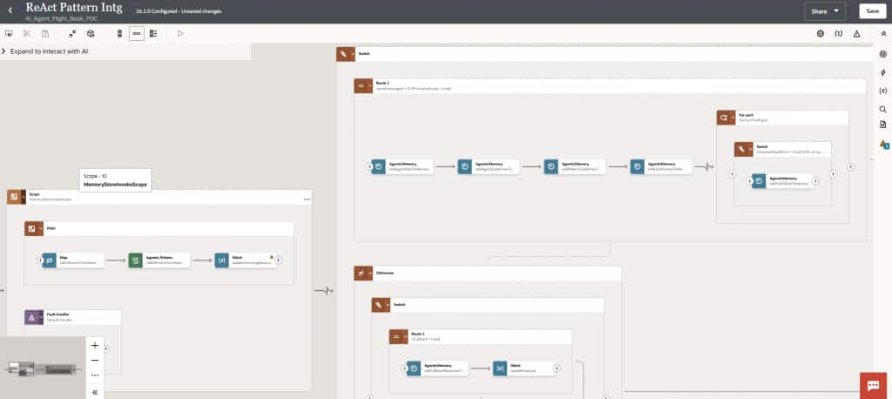This screenshot has height=399, width=892.
Task: Select the first AgenticMemory node in Route 1
Action: (402, 166)
